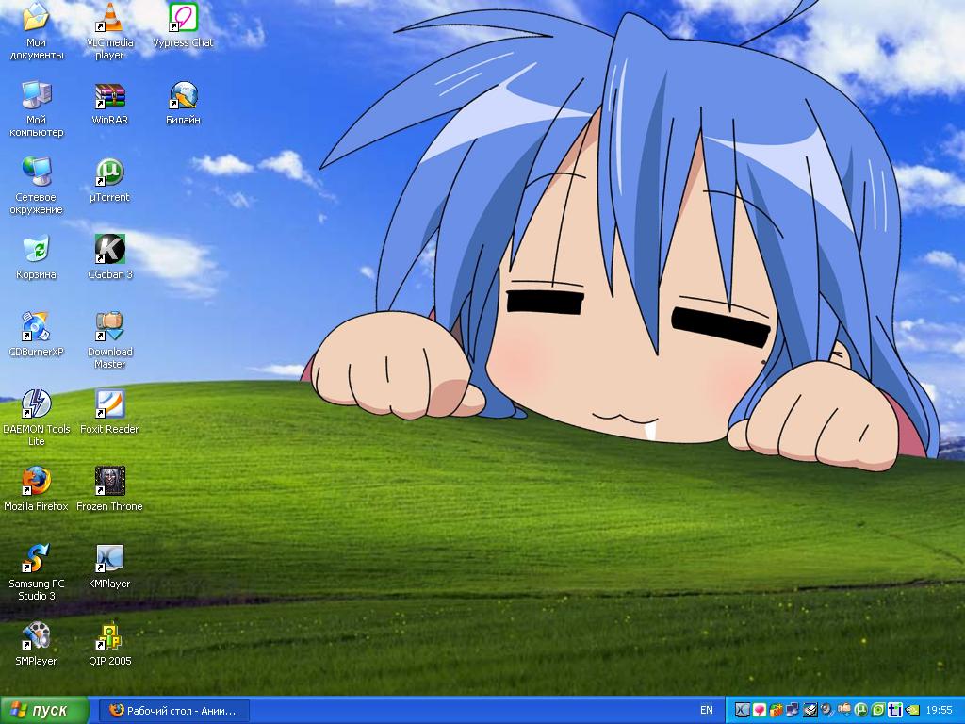The image size is (965, 724).
Task: Click the EN language indicator
Action: point(707,711)
